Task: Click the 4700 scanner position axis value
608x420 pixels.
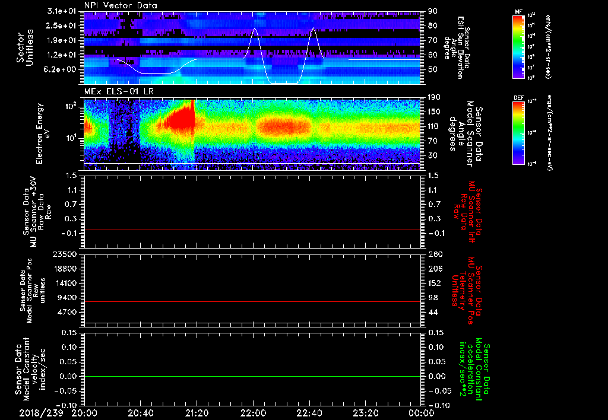Action: pyautogui.click(x=66, y=312)
